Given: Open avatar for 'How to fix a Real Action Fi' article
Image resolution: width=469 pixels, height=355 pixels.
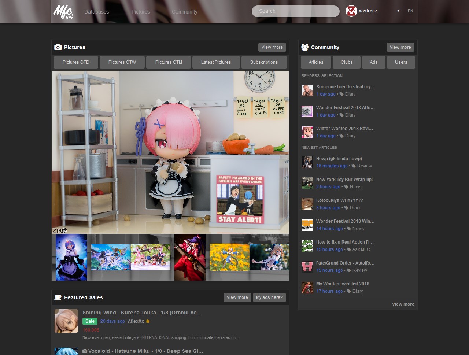Looking at the screenshot, I should click(x=307, y=246).
